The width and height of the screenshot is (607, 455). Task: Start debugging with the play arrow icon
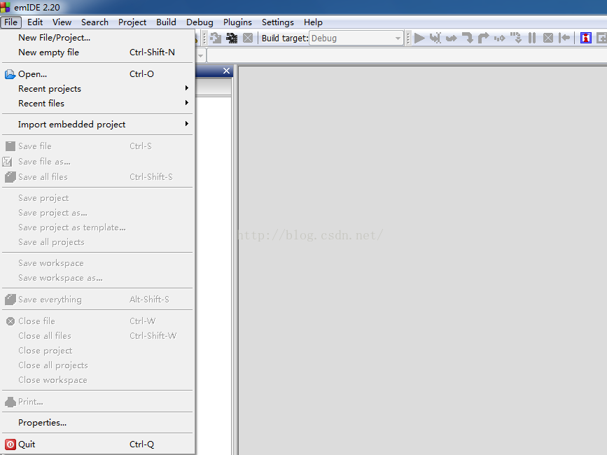click(x=419, y=38)
